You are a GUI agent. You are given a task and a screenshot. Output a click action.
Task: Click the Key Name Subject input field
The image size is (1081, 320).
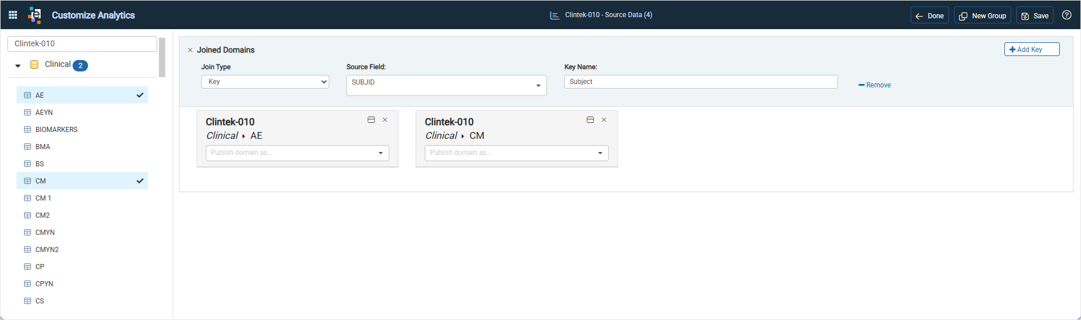tap(701, 82)
